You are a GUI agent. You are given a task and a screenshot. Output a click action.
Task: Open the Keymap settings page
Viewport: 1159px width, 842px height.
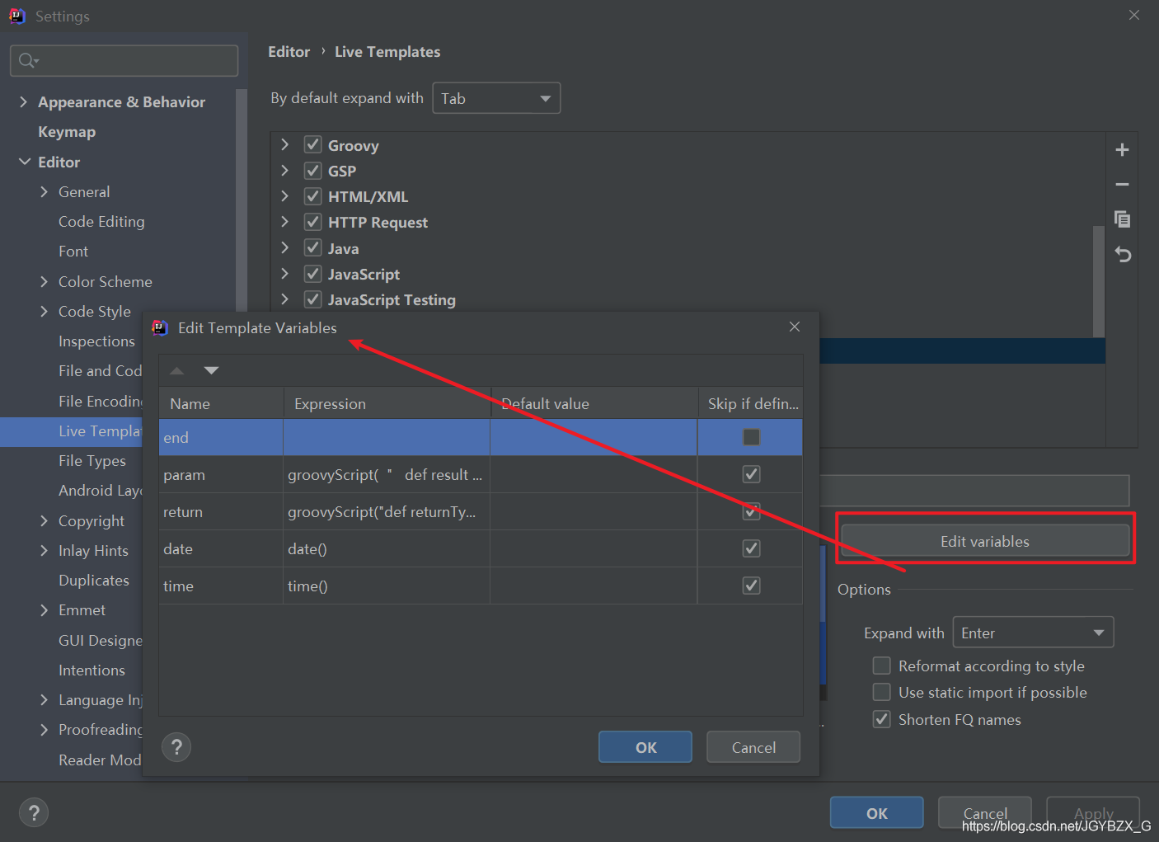(x=67, y=132)
